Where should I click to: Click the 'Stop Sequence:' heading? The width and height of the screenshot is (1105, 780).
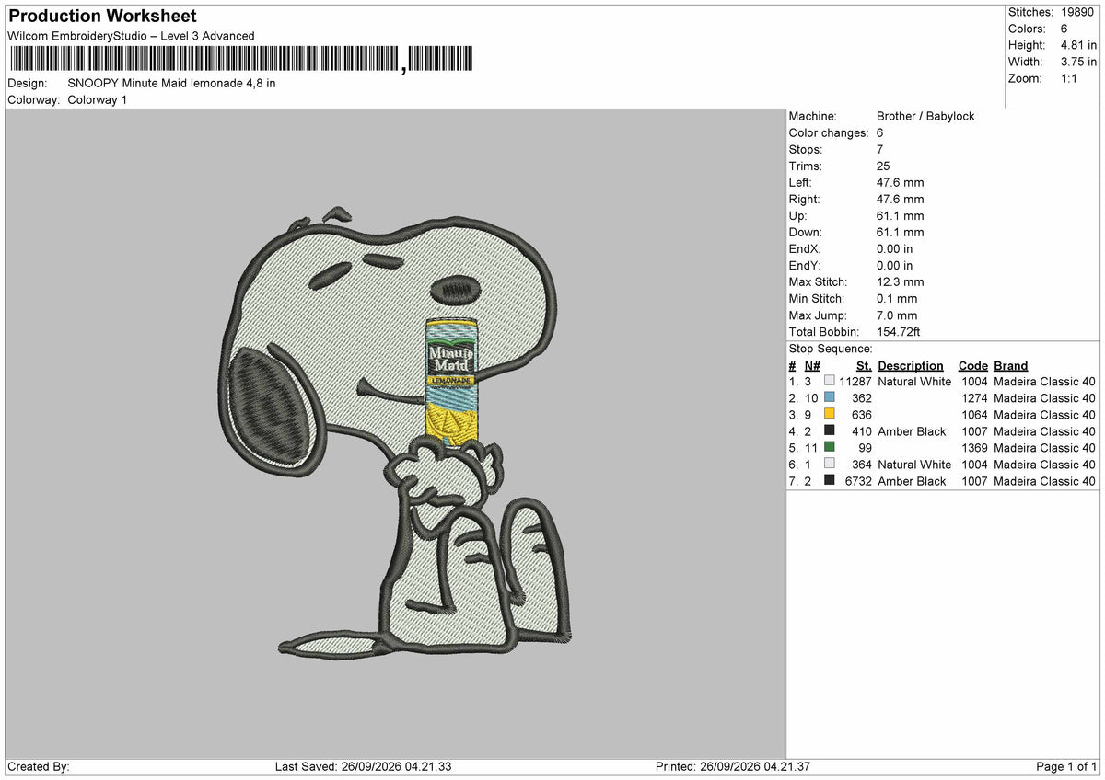click(831, 349)
